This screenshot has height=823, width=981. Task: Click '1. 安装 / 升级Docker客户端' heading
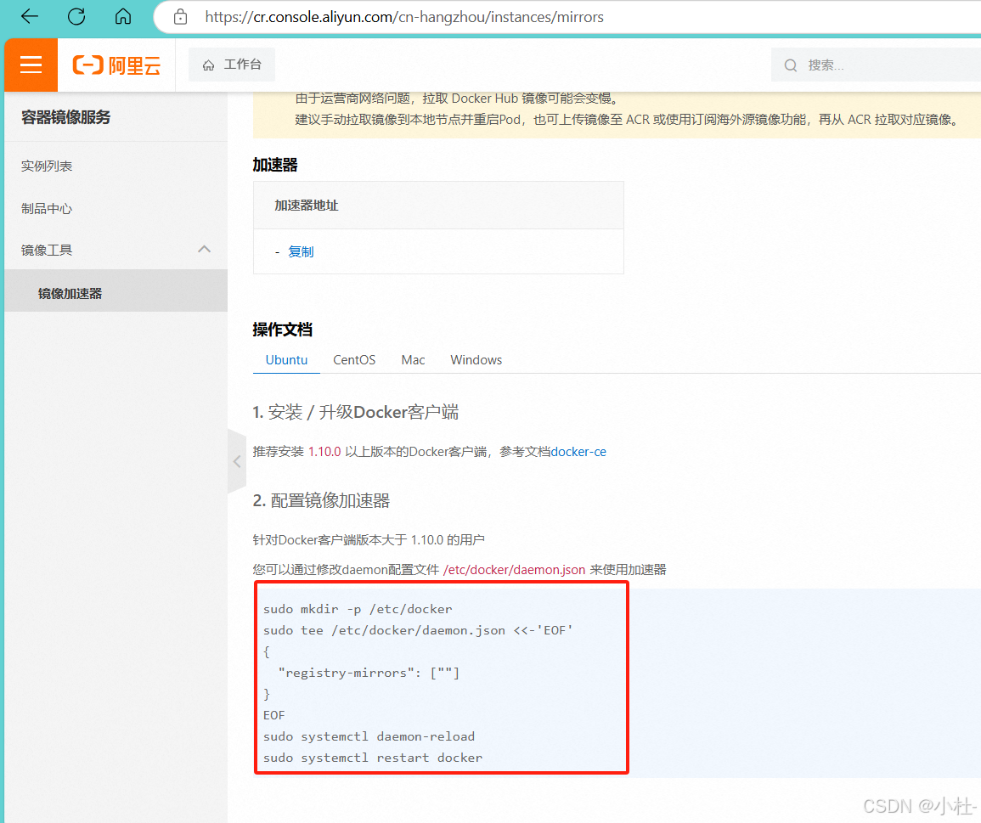pos(356,413)
